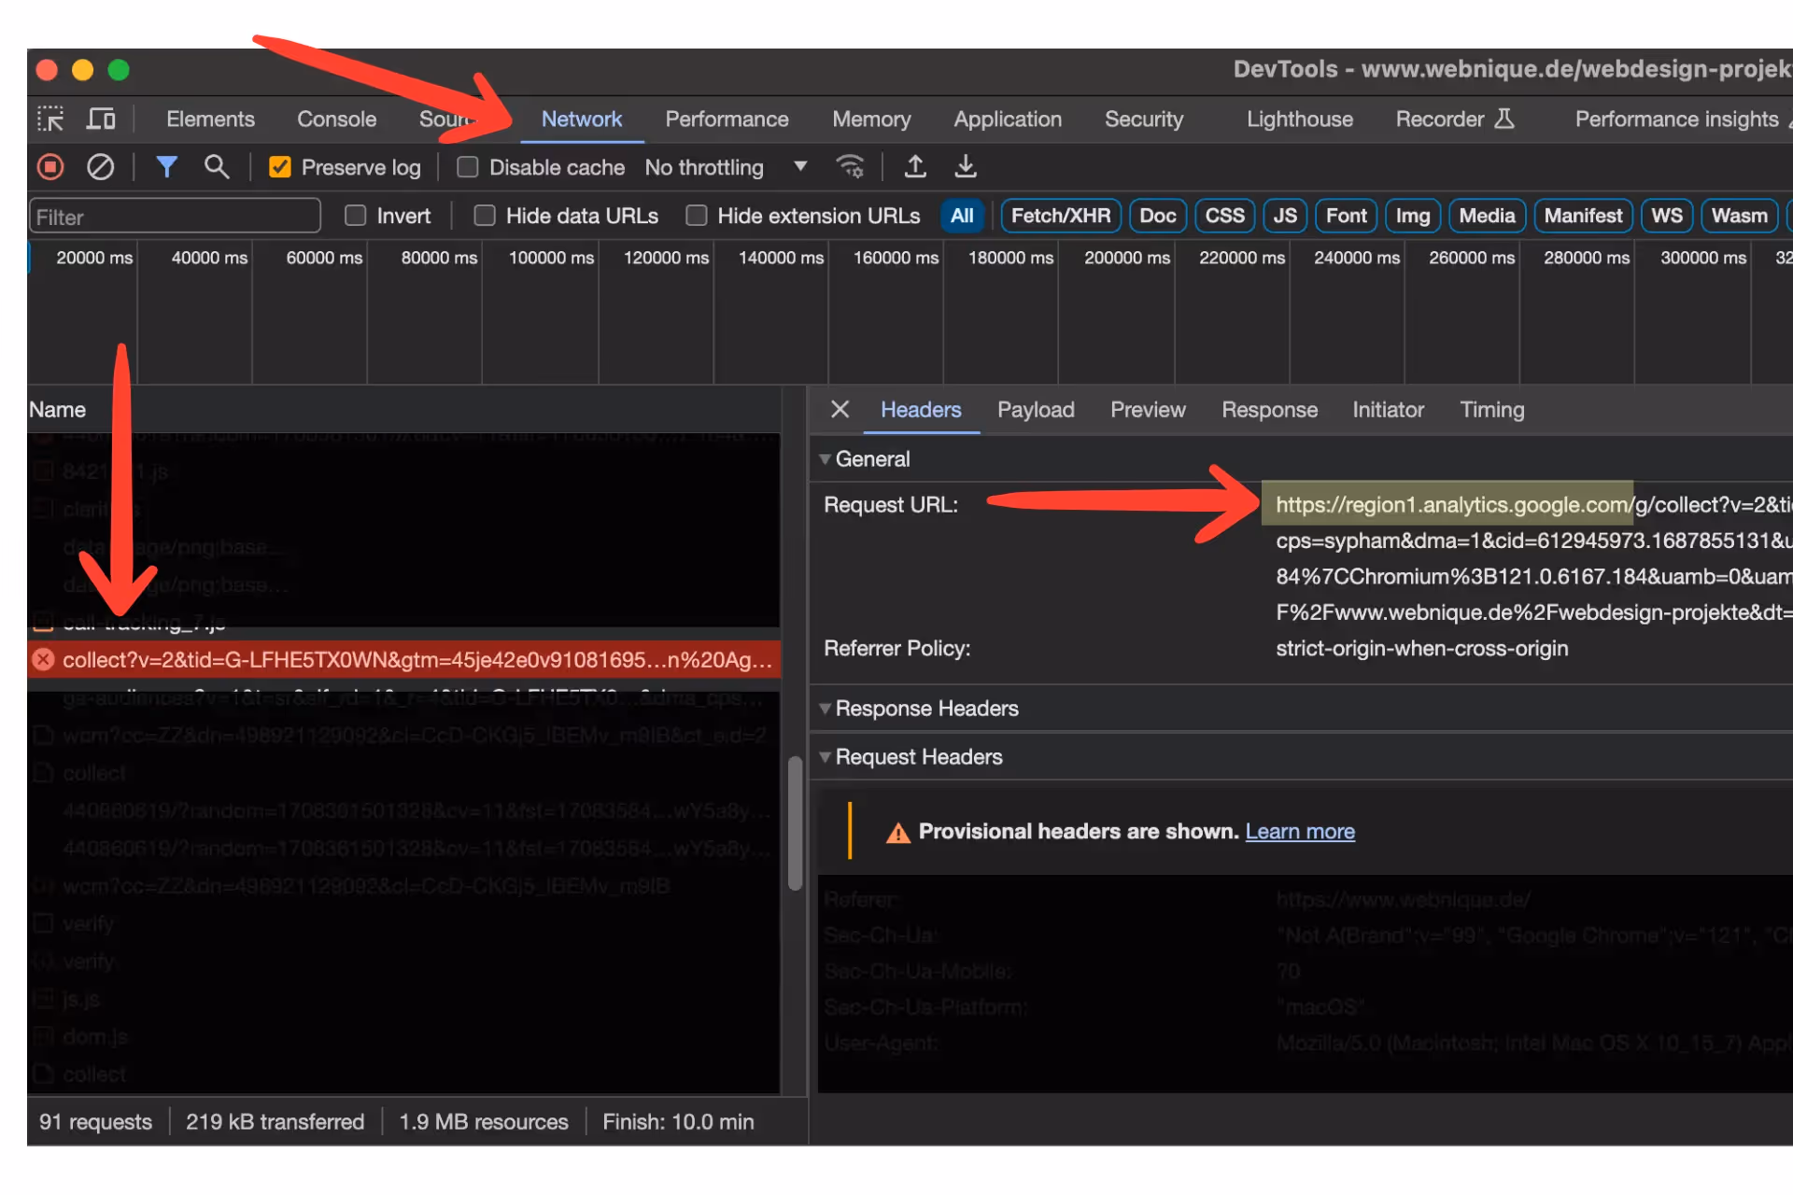Check the Hide data URLs option
1793x1195 pixels.
[x=485, y=216]
